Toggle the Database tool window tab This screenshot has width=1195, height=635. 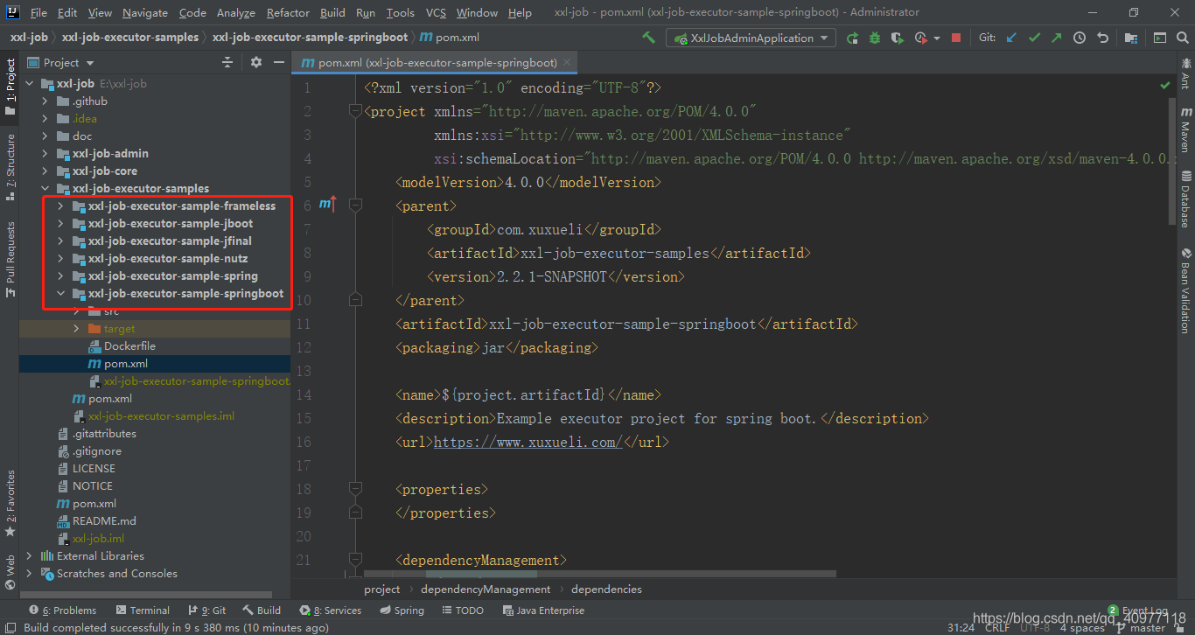(x=1186, y=199)
